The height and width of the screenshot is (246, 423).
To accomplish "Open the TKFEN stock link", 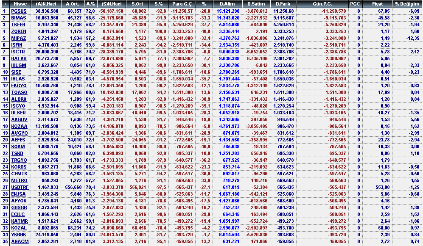I will pyautogui.click(x=19, y=25).
